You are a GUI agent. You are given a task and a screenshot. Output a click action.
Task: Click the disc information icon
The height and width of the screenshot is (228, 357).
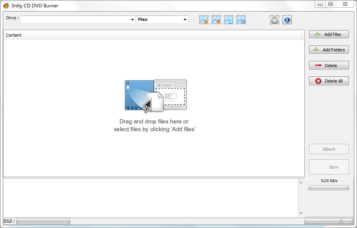coord(241,20)
